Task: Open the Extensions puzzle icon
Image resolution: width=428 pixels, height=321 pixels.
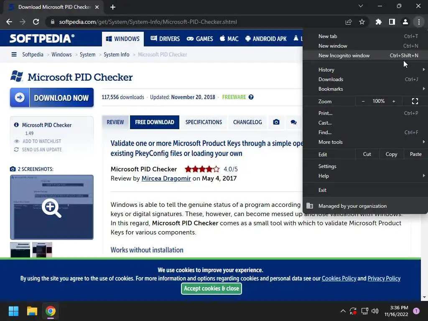Action: [379, 22]
